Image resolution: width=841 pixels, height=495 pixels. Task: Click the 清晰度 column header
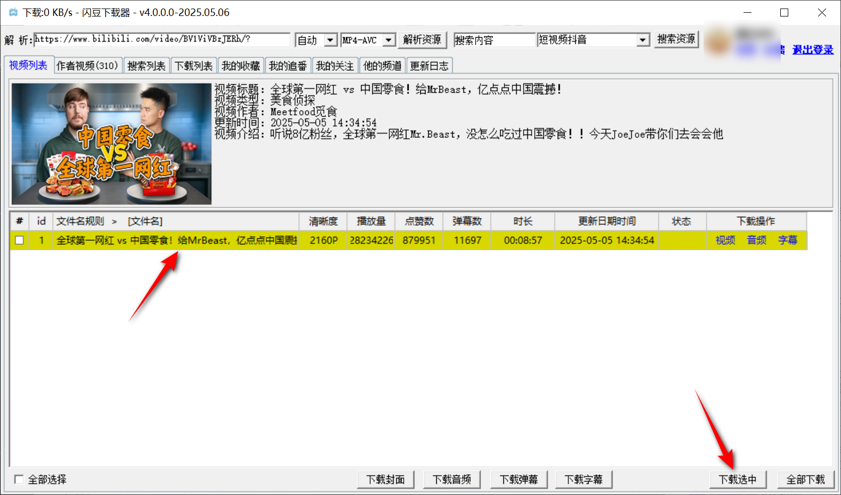click(x=323, y=221)
